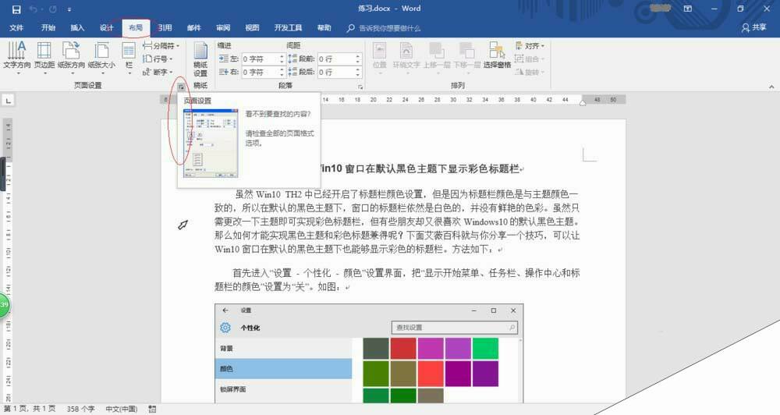The image size is (780, 415).
Task: Open the Columns (栏) menu
Action: (129, 58)
